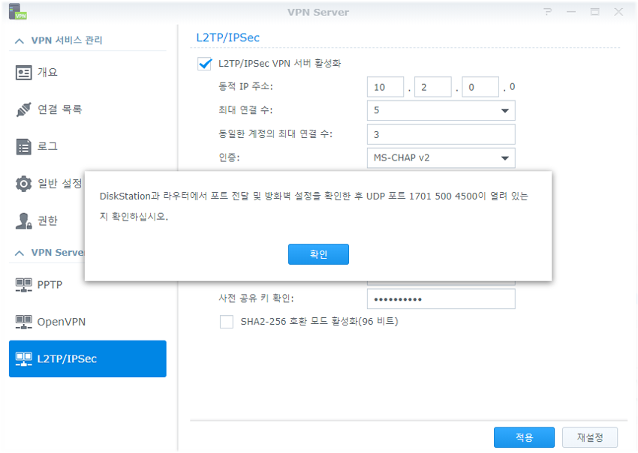Click the 최대 연결 수: label
This screenshot has width=638, height=453.
click(x=245, y=110)
